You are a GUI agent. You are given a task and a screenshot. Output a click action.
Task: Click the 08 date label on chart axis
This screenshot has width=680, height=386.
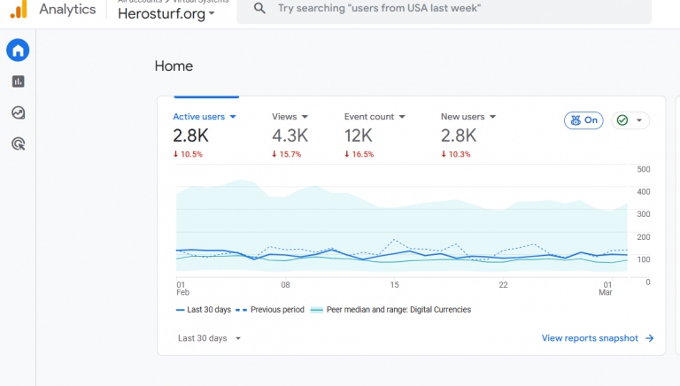285,285
